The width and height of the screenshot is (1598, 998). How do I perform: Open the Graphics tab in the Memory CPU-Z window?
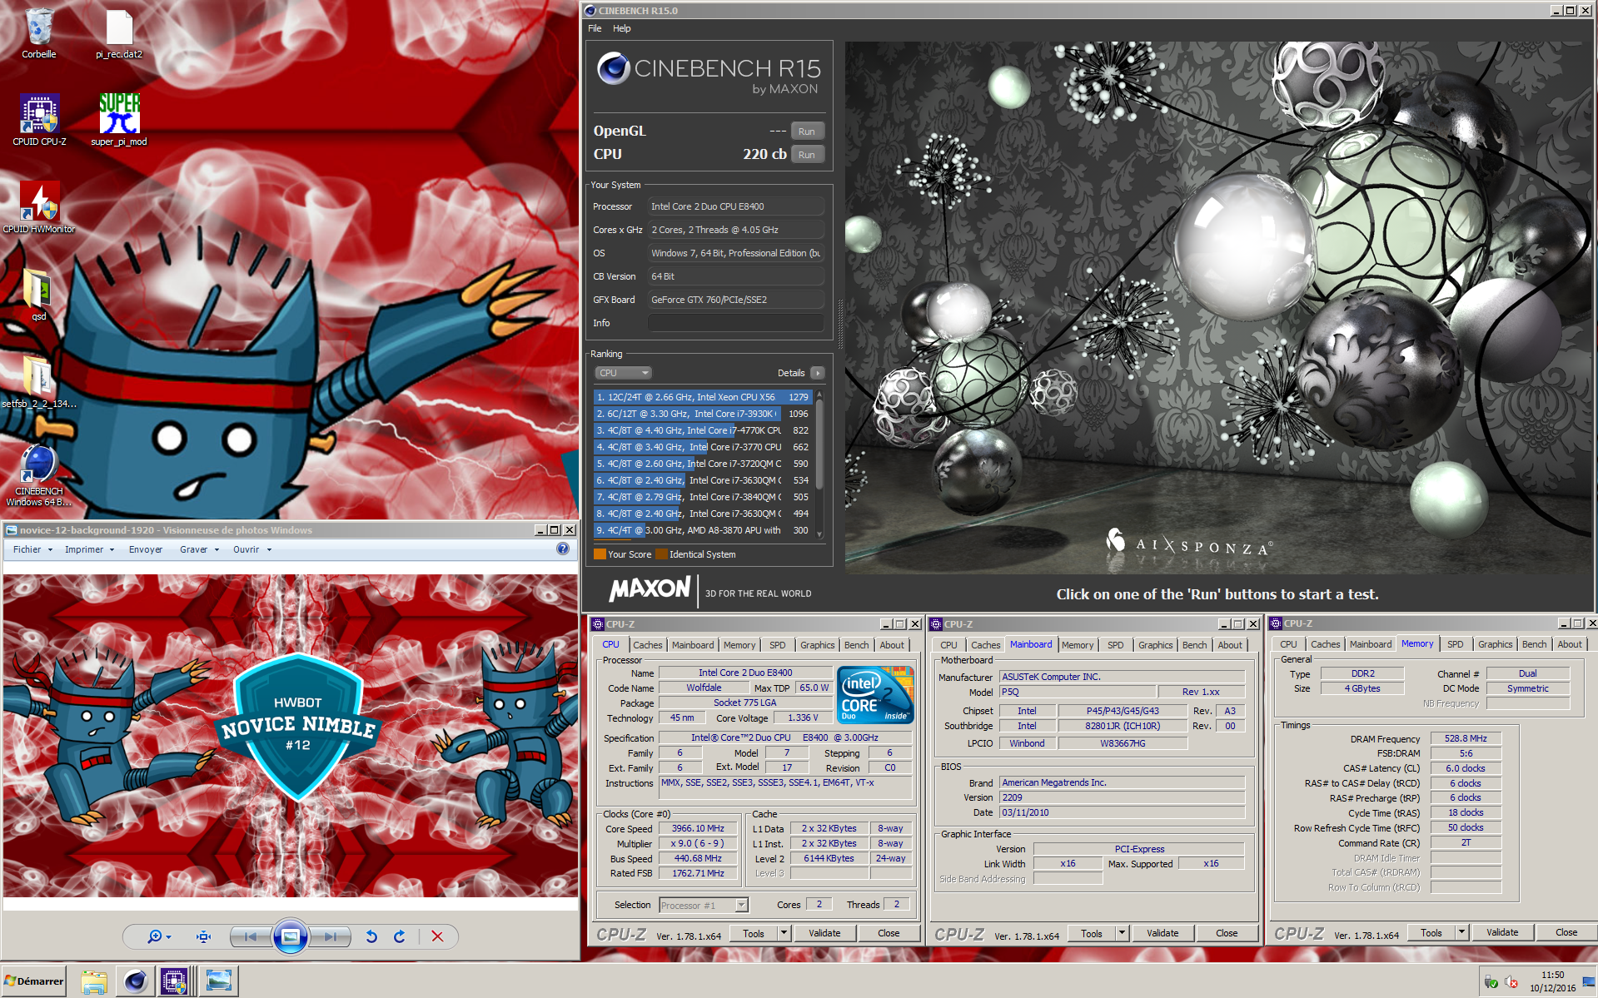(x=1495, y=644)
